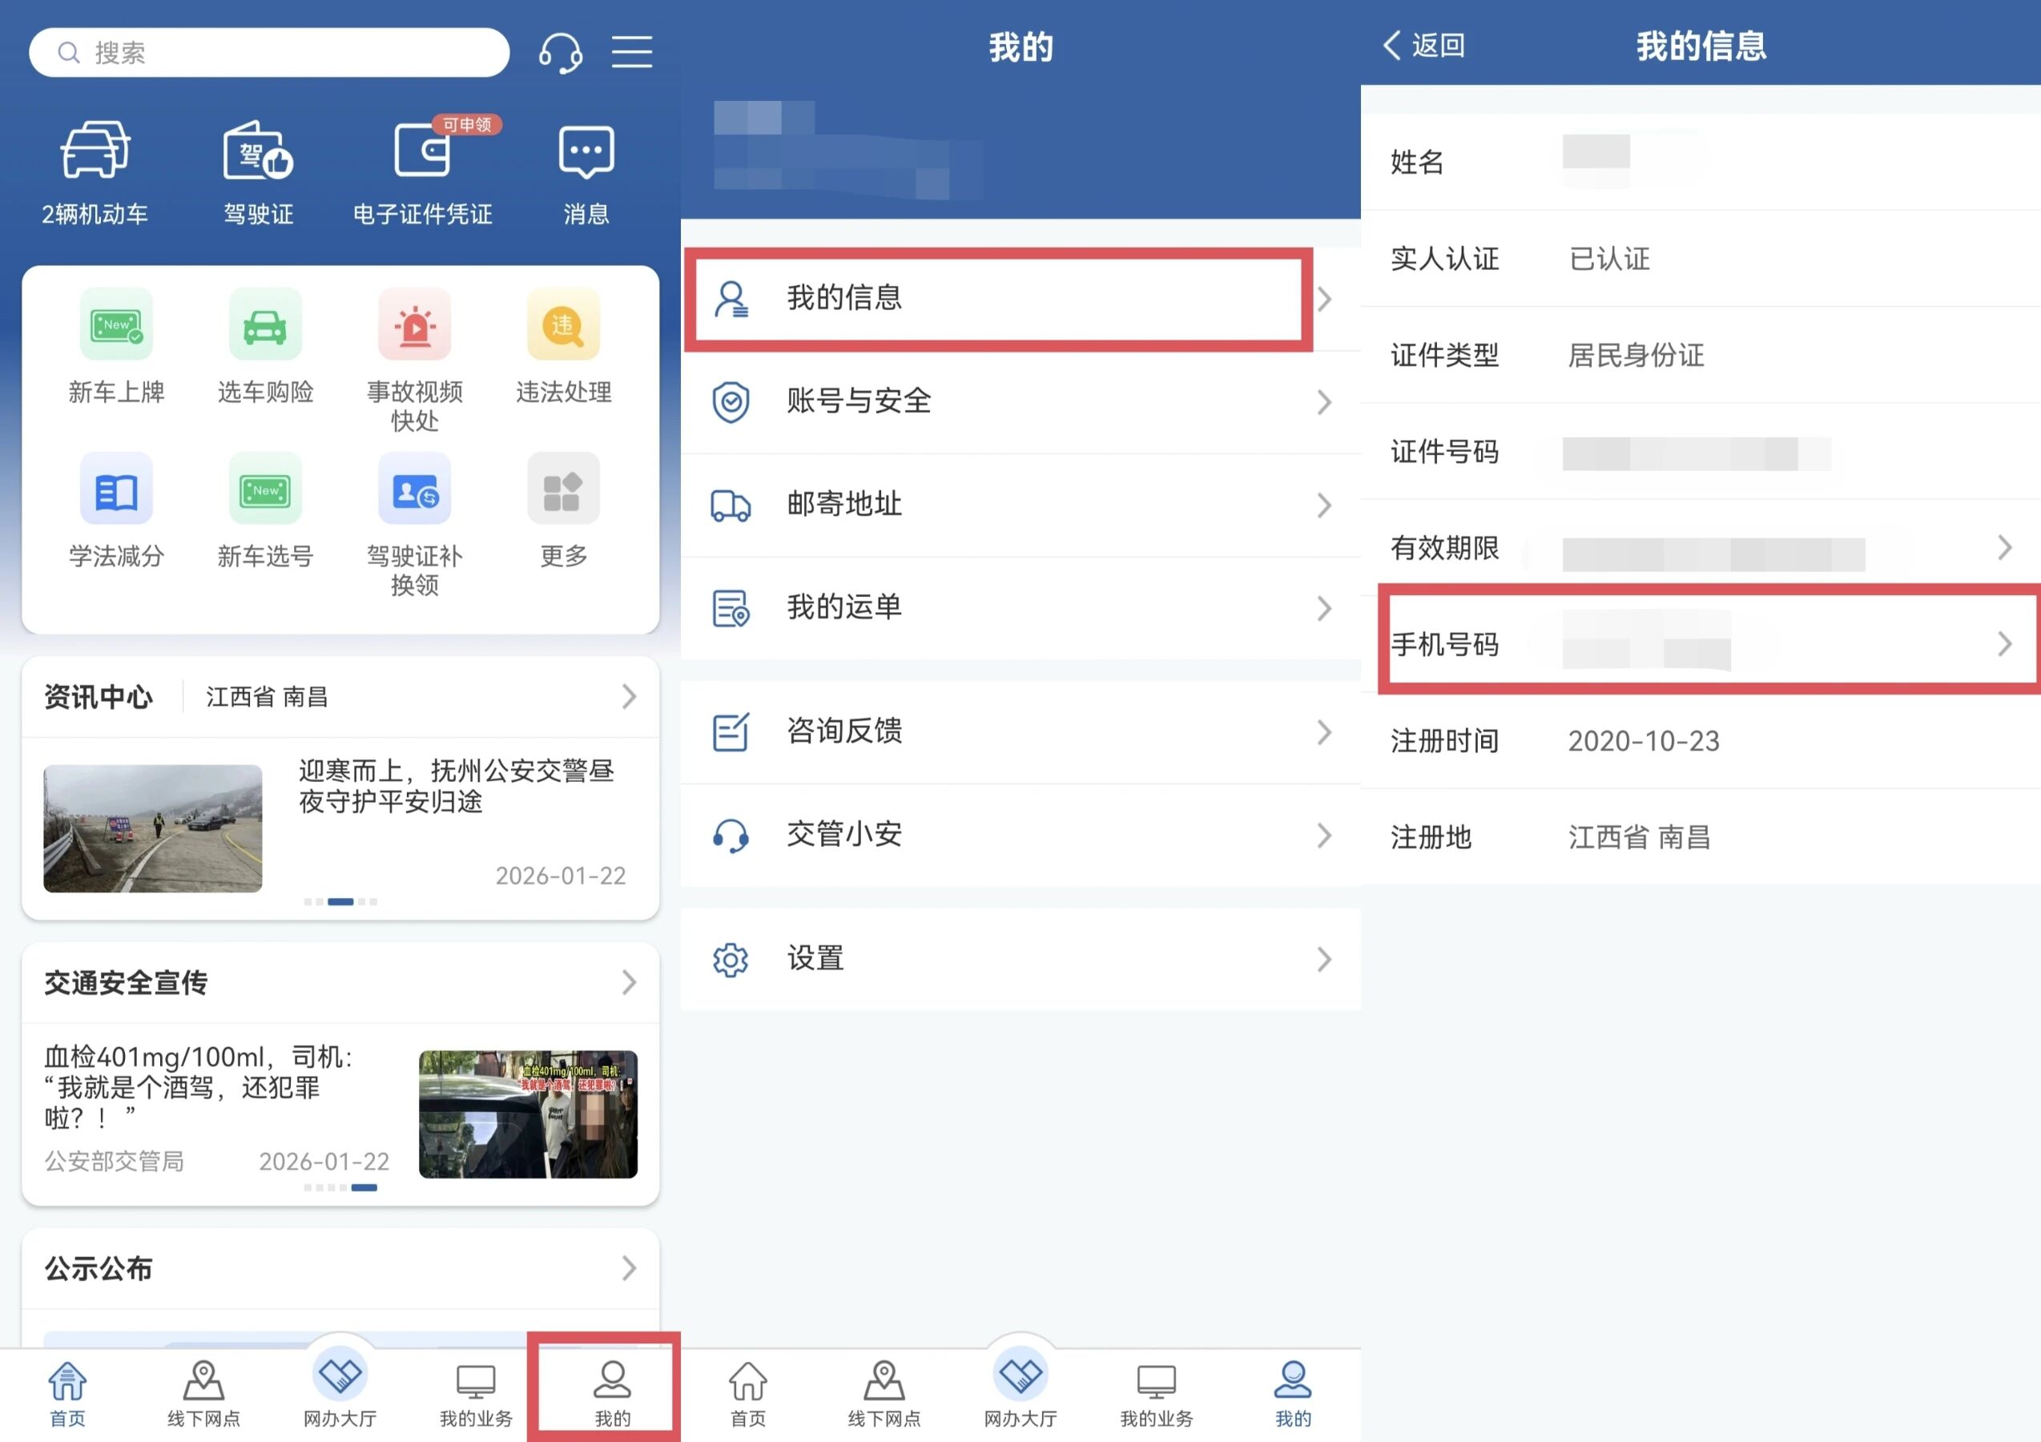Switch to 线下网点 tab in left bar

203,1392
